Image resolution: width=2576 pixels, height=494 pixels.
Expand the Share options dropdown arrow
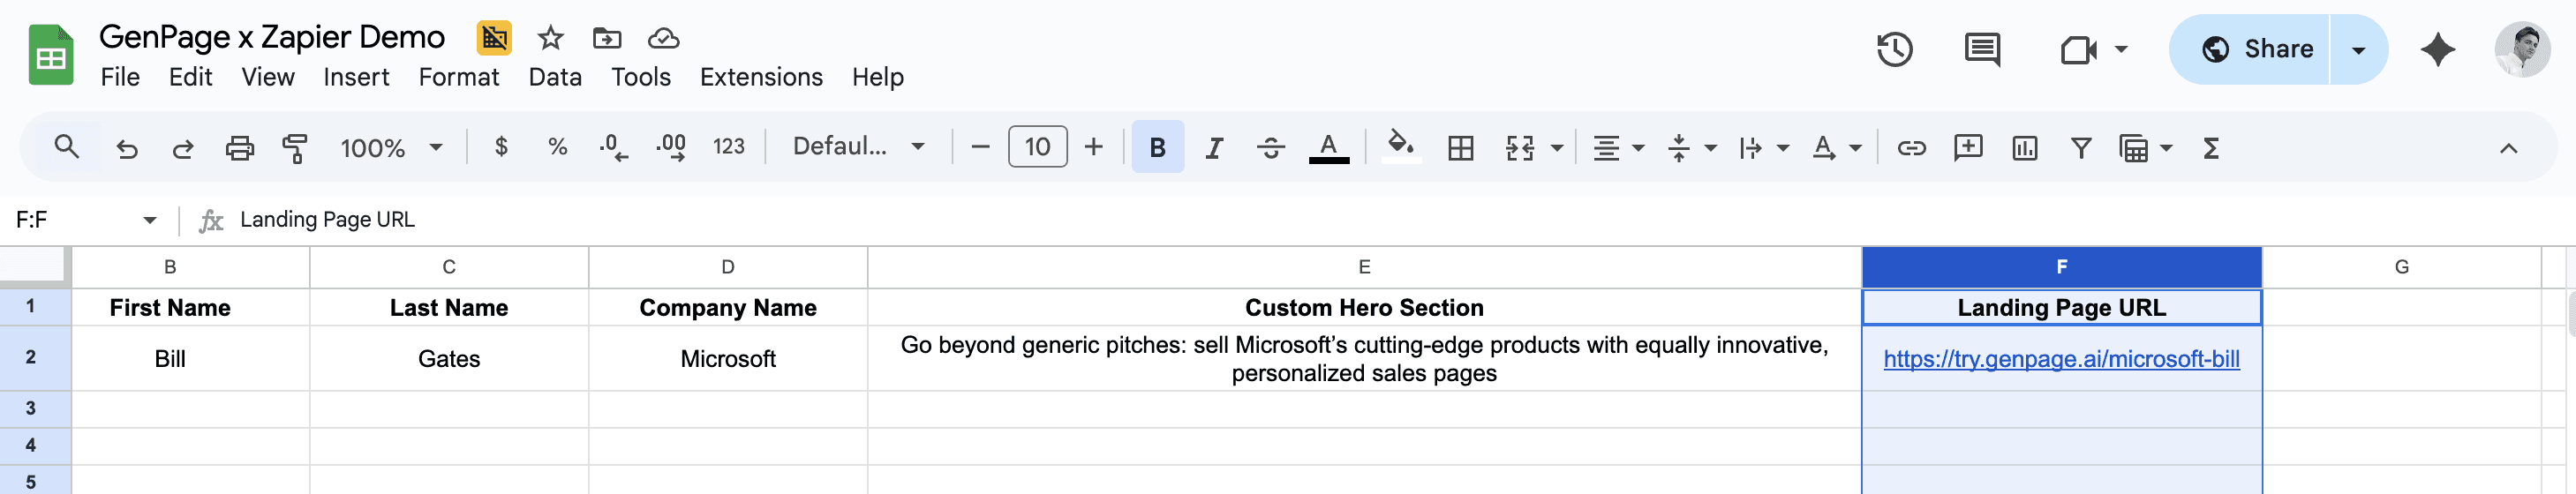click(x=2358, y=49)
